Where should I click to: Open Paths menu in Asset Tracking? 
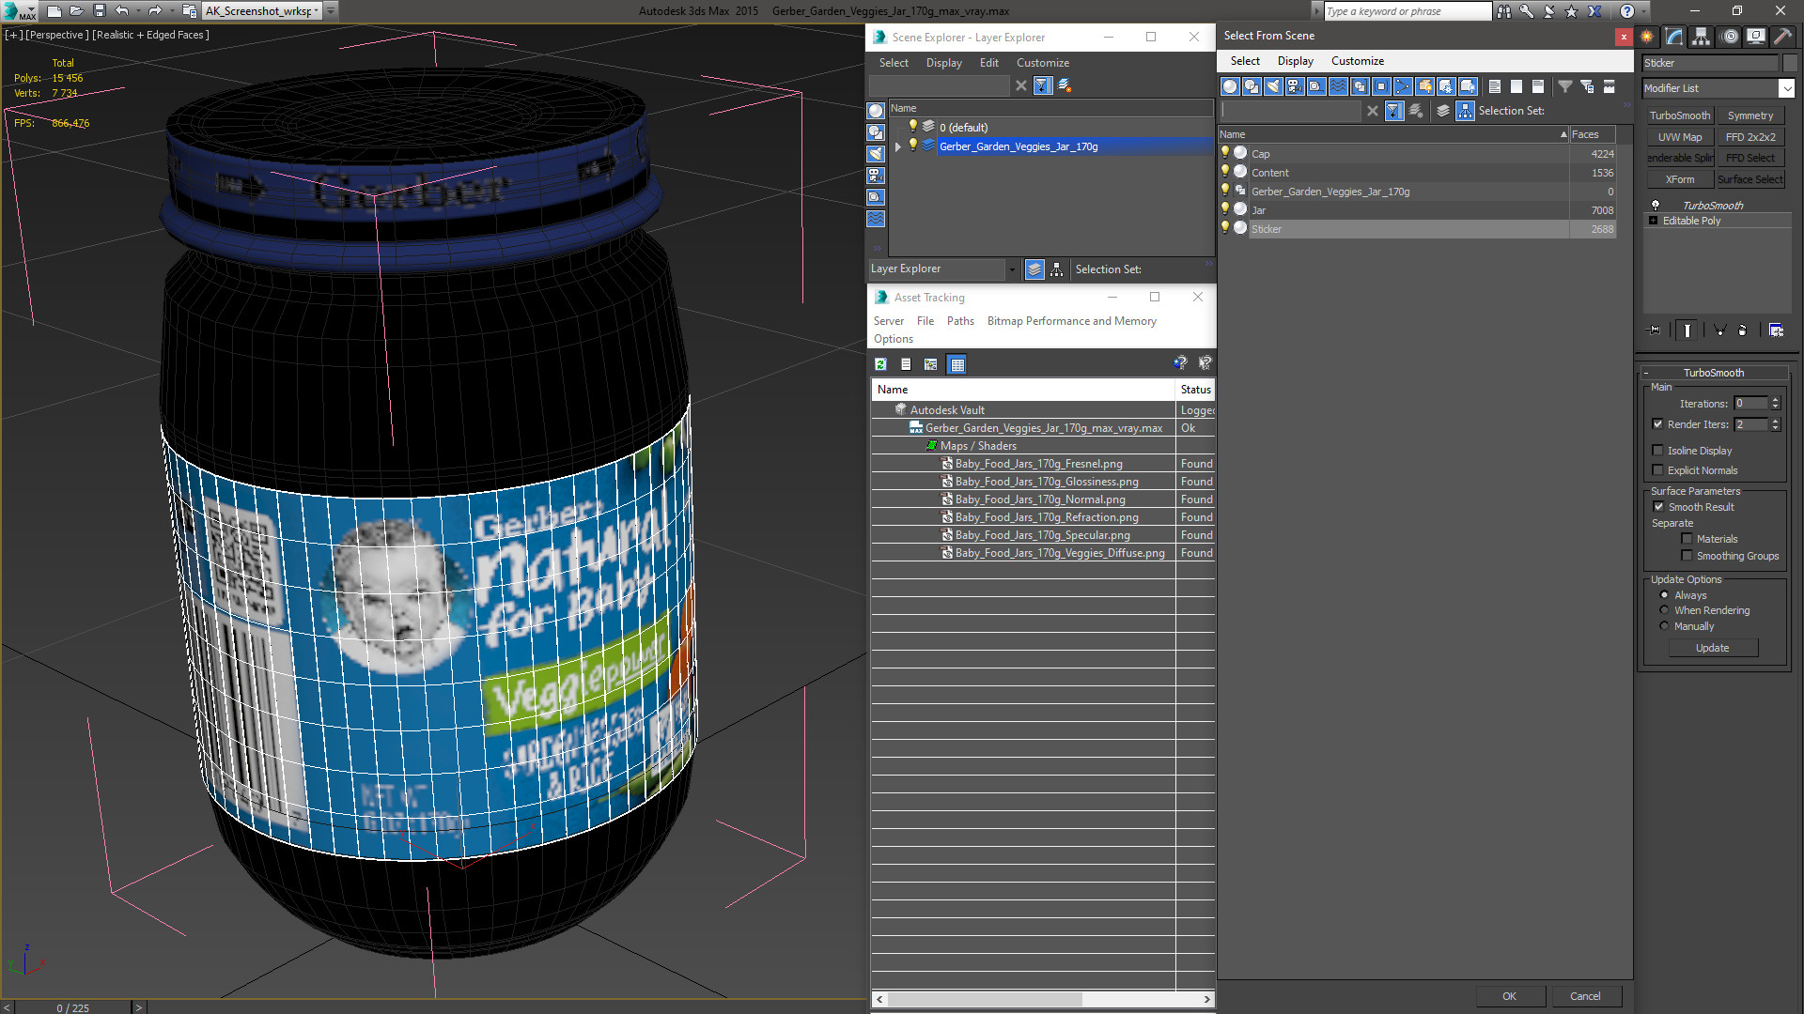(960, 321)
